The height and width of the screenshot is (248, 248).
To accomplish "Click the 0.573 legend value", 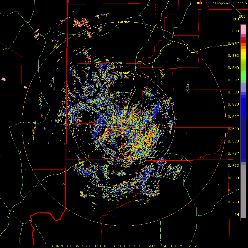I will tap(233, 129).
